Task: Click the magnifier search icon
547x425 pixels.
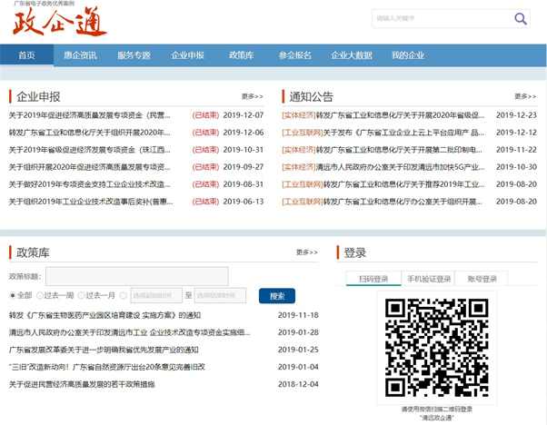Action: [520, 18]
